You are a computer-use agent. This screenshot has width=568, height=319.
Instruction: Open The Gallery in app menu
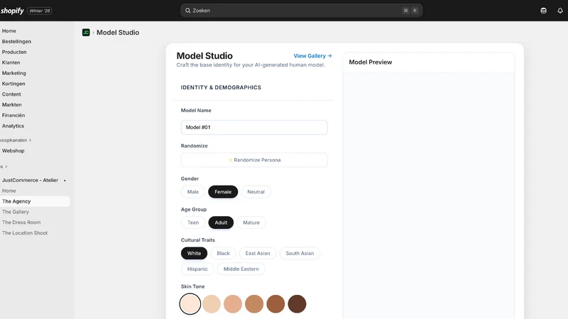(16, 211)
